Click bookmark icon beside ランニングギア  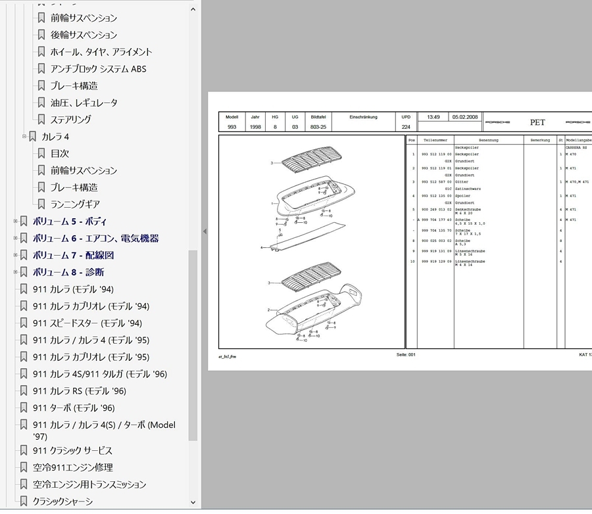coord(41,204)
